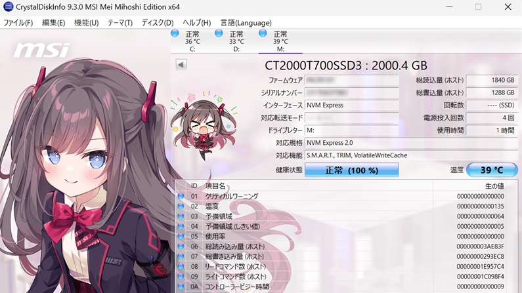Click status orb for row 05 使用率

(x=181, y=236)
